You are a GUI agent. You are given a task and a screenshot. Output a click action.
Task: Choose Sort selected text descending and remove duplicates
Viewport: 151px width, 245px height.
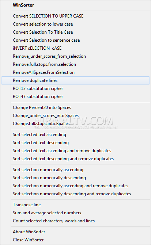pos(75,159)
